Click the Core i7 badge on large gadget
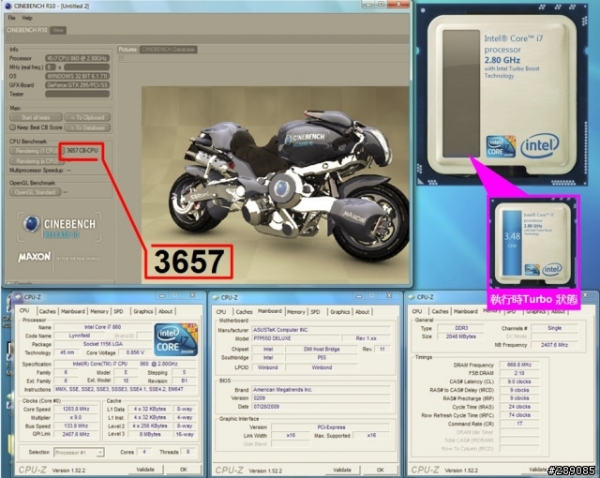This screenshot has width=600, height=478. pos(501,146)
